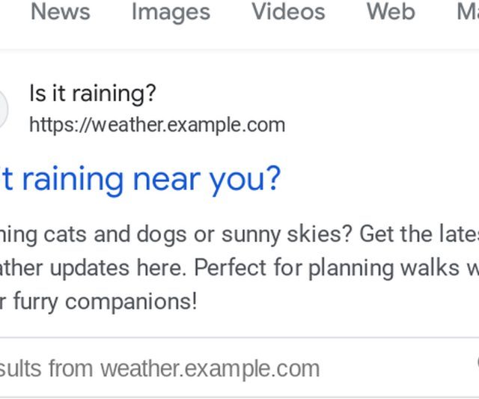Screen dimensions: 479x399
Task: Click 'Get the' text in the snippet
Action: (x=396, y=234)
